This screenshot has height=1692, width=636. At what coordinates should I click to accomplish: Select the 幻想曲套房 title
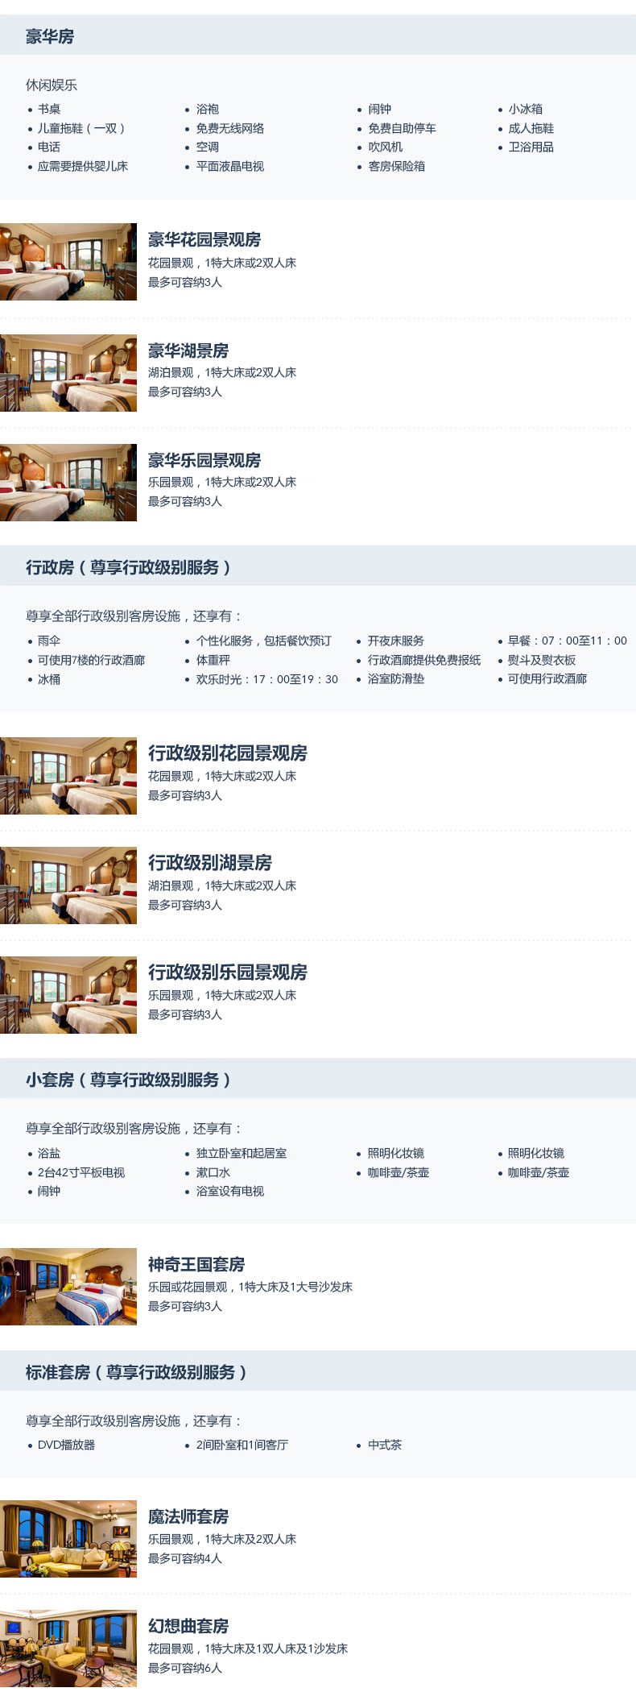(188, 1626)
